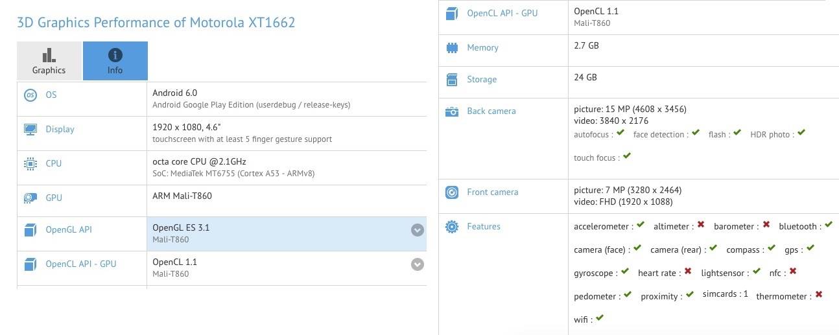Click the Memory label

482,48
